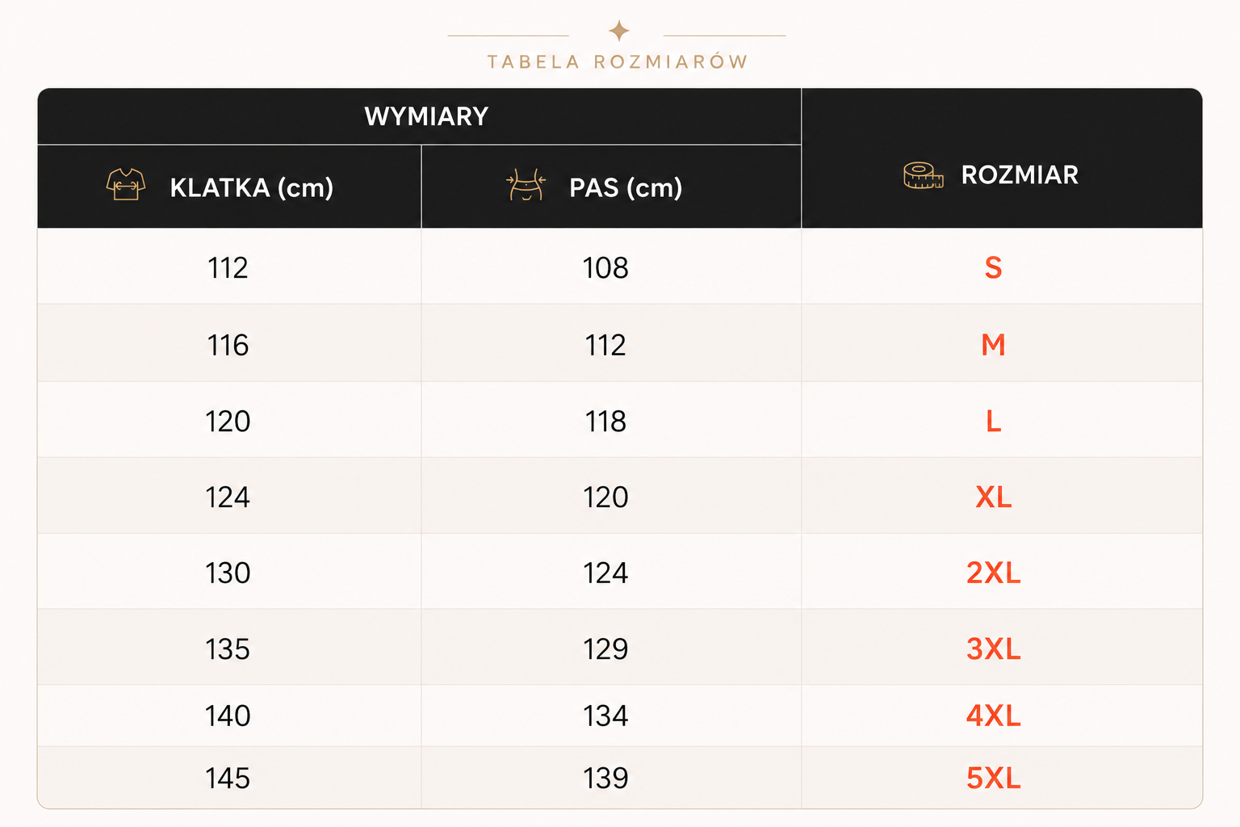This screenshot has width=1240, height=827.
Task: Select the 4XL size label
Action: 993,716
